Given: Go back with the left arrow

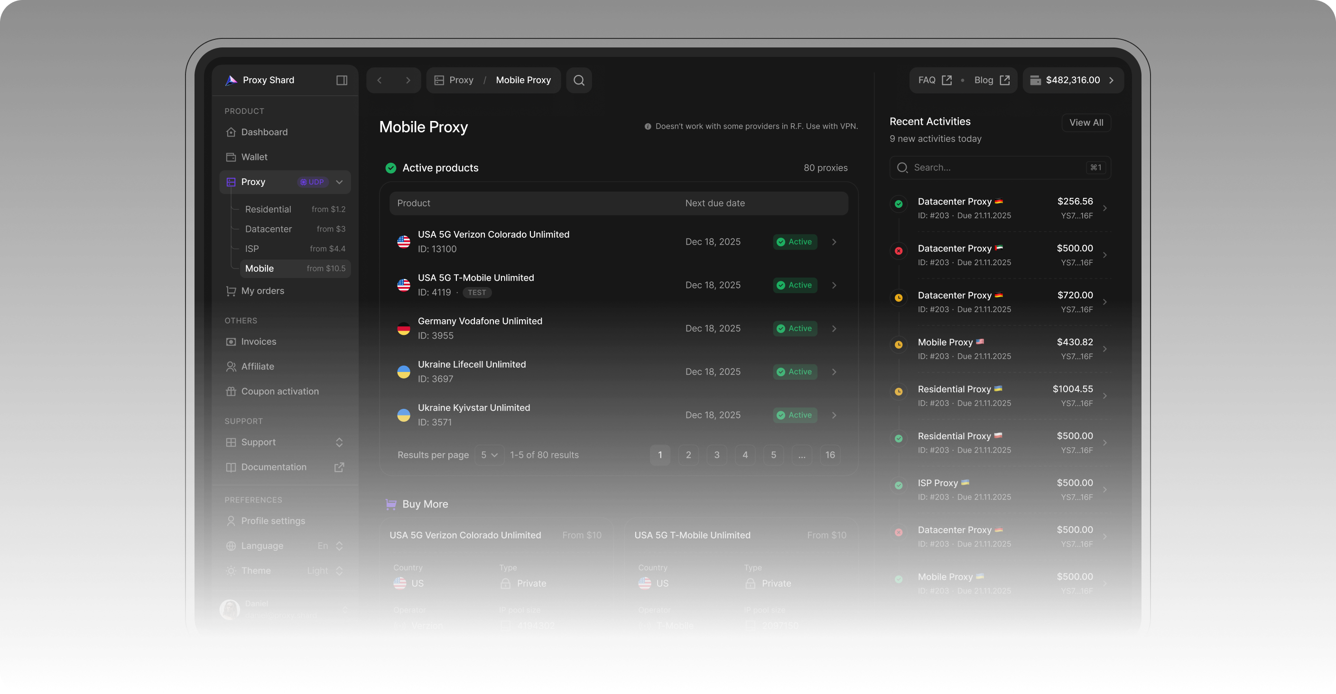Looking at the screenshot, I should pyautogui.click(x=380, y=80).
